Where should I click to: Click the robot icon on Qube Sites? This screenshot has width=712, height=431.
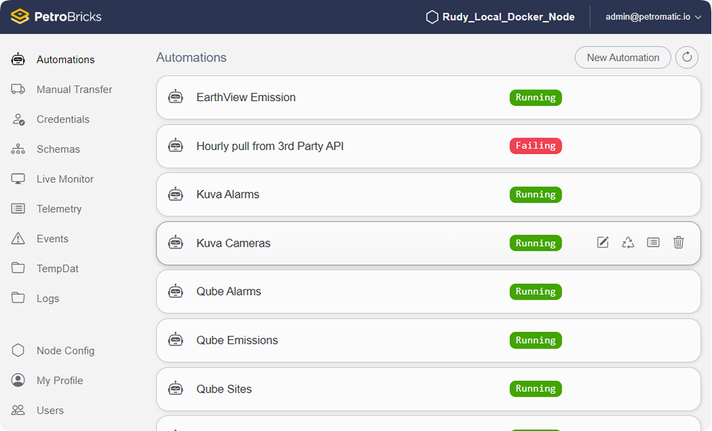tap(176, 389)
